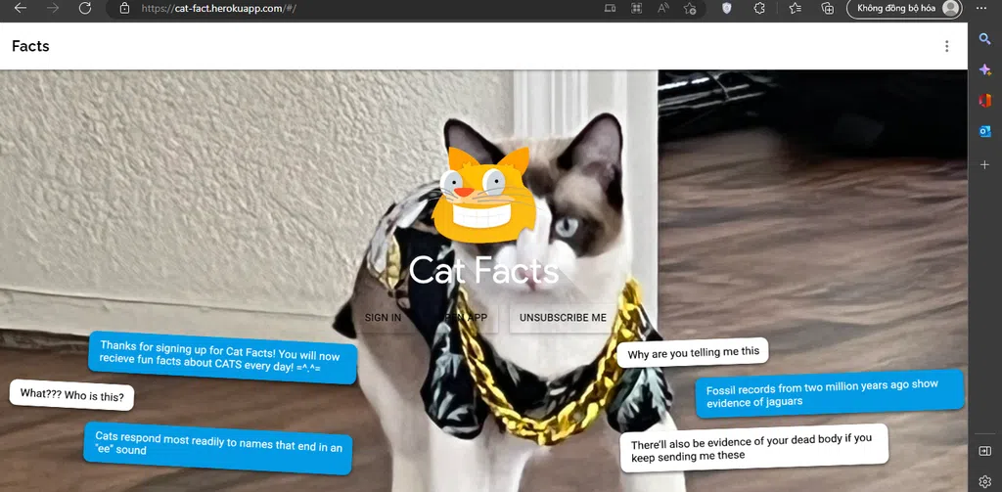
Task: Open browser Extensions puzzle icon
Action: [x=759, y=8]
